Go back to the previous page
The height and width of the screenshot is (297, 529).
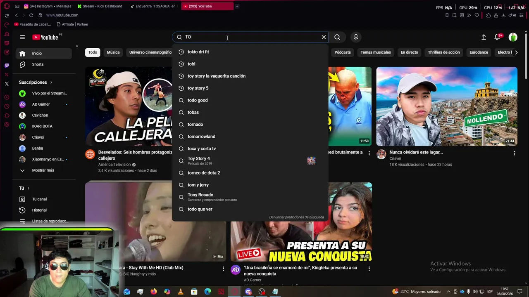click(17, 15)
